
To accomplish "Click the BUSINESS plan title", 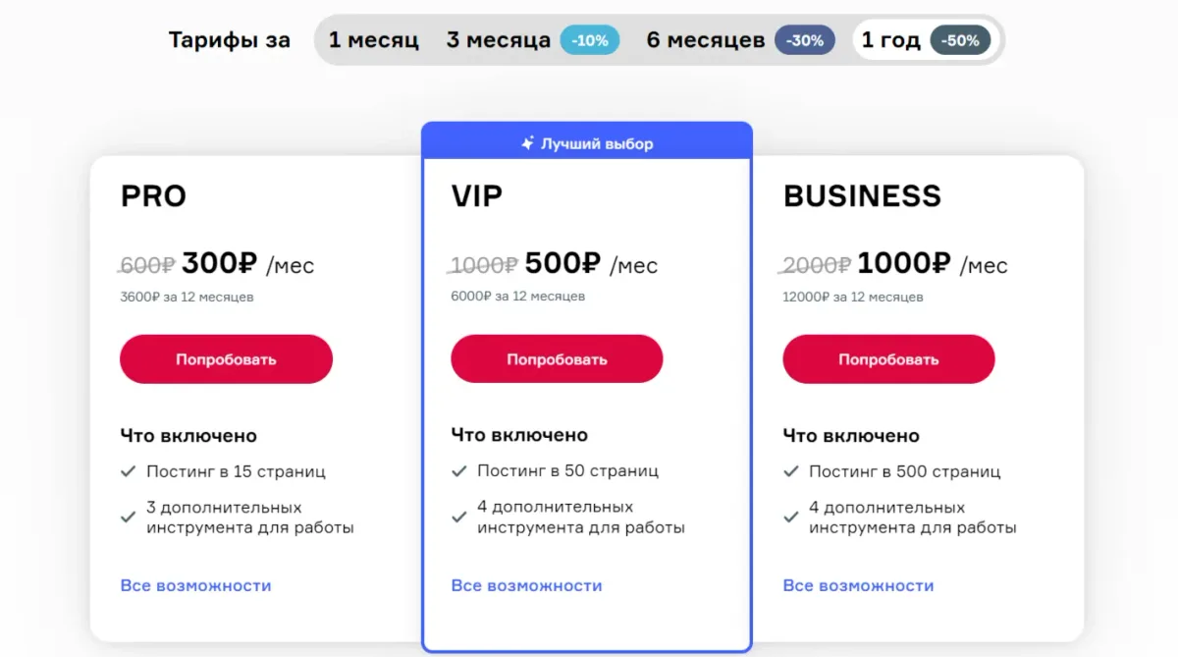I will (x=861, y=195).
